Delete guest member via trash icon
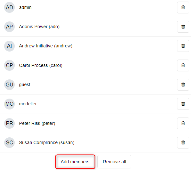The height and width of the screenshot is (170, 195). pos(183,85)
